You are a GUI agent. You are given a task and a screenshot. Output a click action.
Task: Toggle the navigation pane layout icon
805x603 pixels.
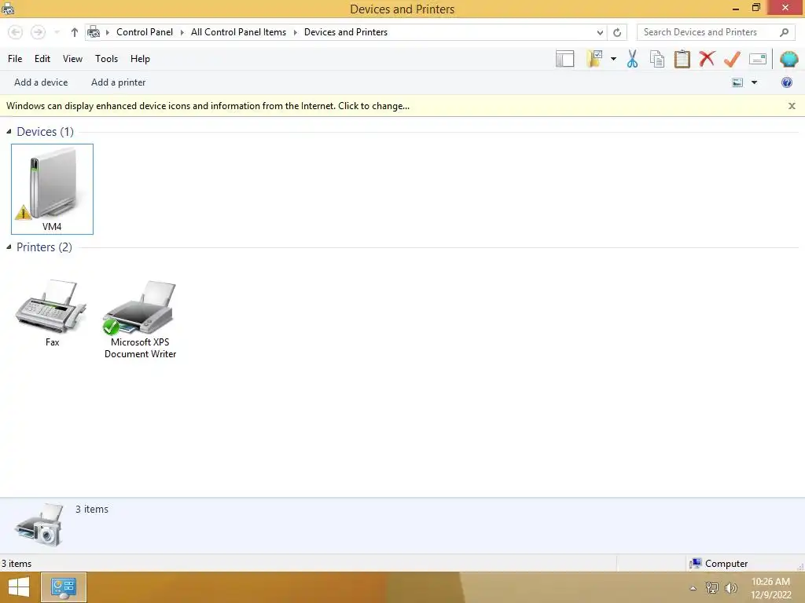coord(564,59)
